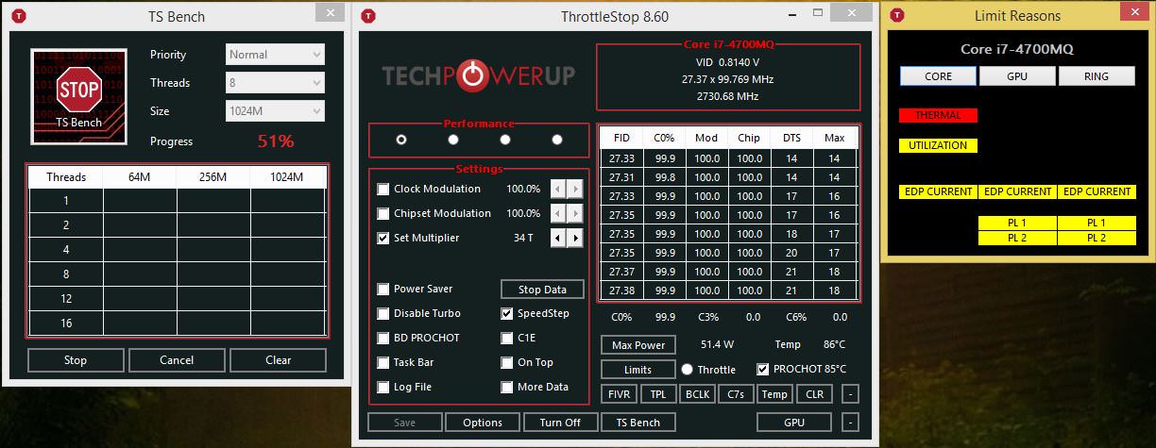
Task: Click Clear in TS Bench
Action: tap(278, 360)
